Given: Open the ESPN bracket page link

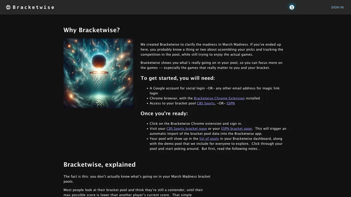Looking at the screenshot, I should click(x=237, y=129).
